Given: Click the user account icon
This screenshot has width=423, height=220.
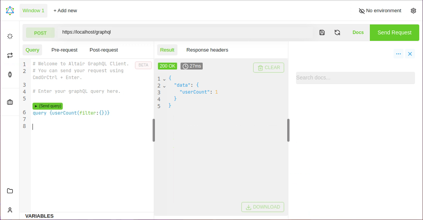Looking at the screenshot, I should [10, 210].
